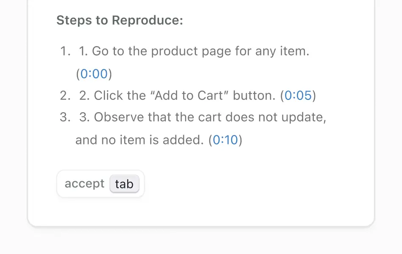Open the 0:00 timestamp link

(x=94, y=74)
